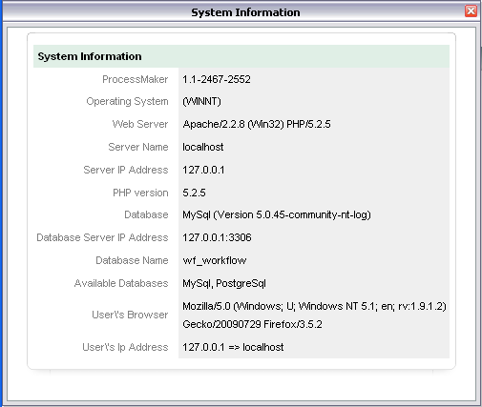Click the Server Name value localhost
Viewport: 482px width, 407px height.
(203, 147)
